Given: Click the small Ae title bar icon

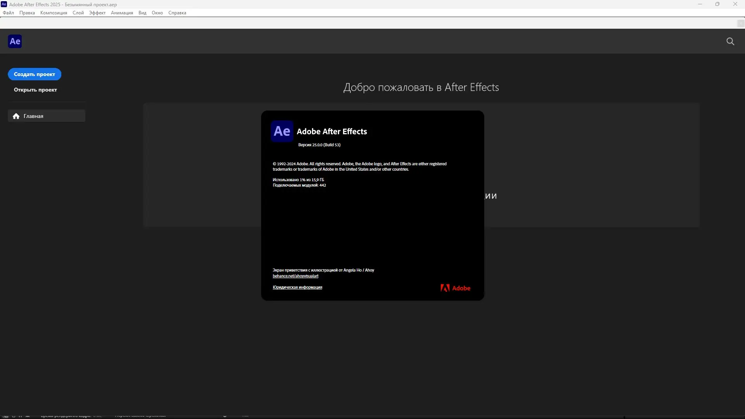Looking at the screenshot, I should pyautogui.click(x=4, y=4).
